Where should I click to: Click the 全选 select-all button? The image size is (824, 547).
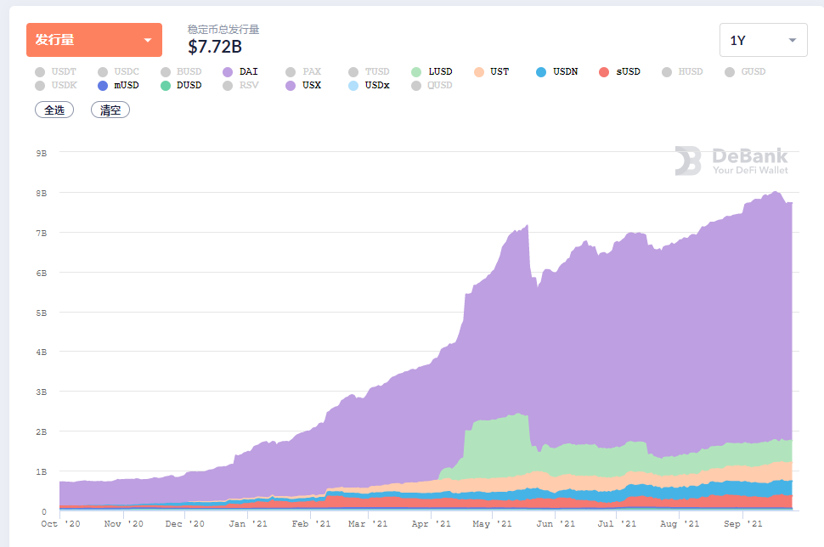54,110
